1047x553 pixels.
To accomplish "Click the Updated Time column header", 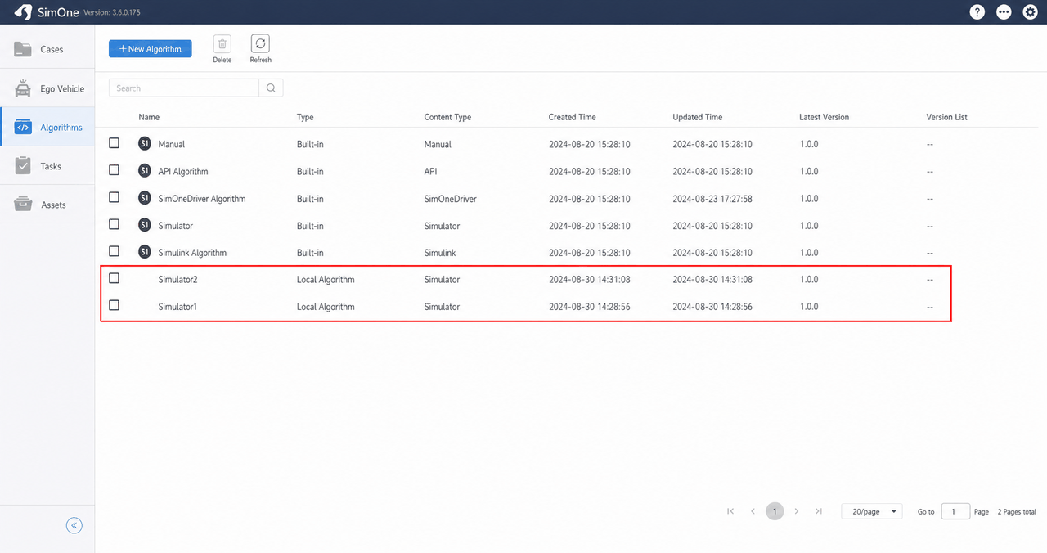I will 698,117.
